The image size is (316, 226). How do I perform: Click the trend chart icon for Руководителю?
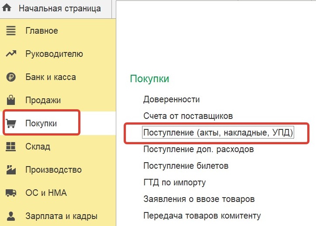[11, 54]
